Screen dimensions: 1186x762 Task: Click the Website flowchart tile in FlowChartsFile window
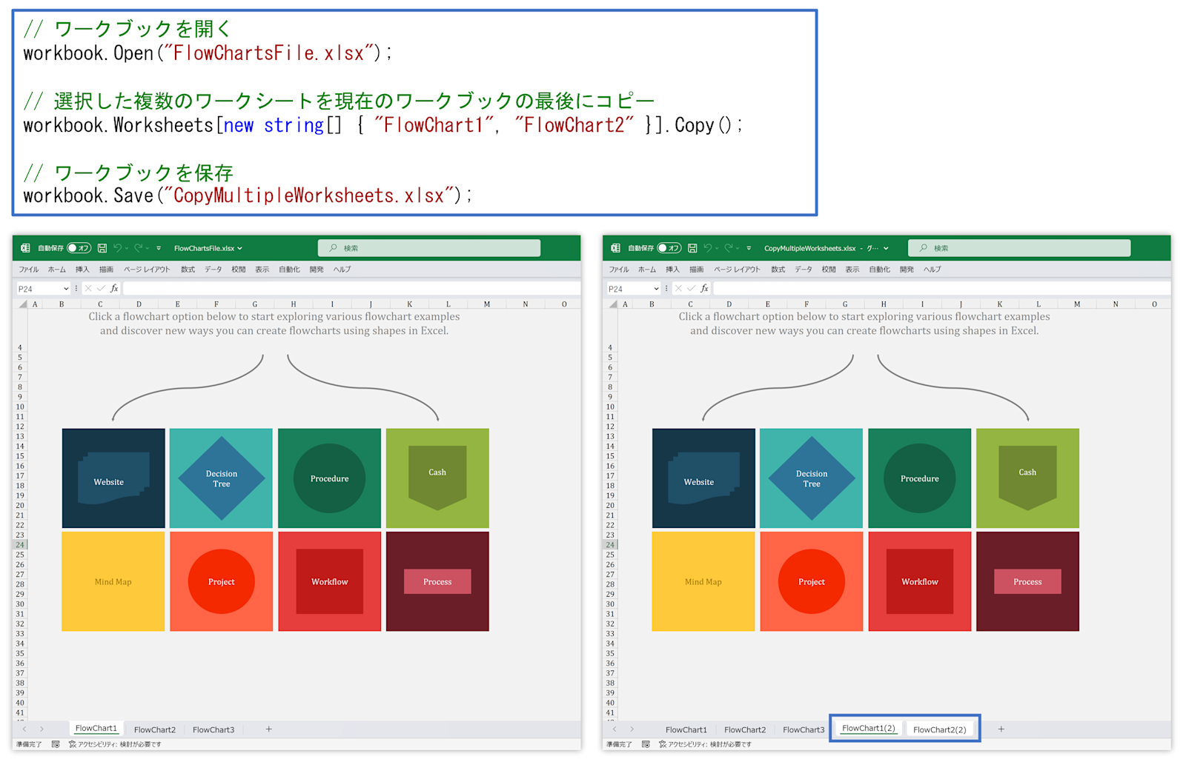(113, 478)
